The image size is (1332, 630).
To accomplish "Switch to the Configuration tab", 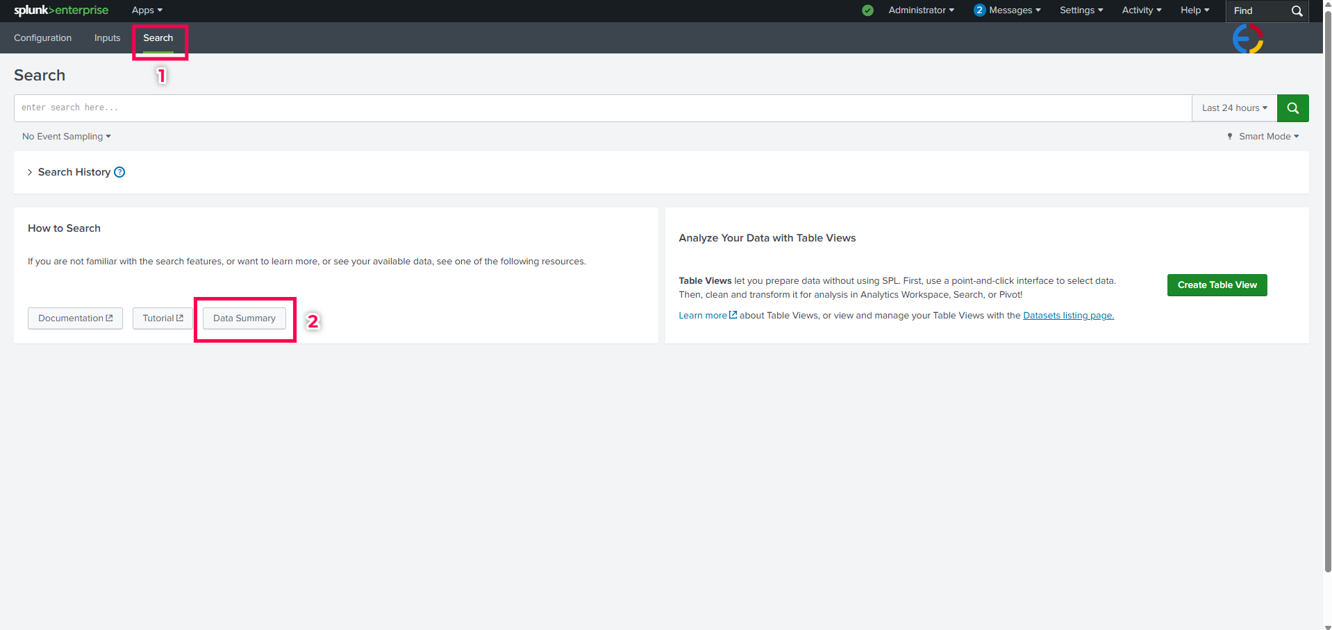I will click(42, 37).
